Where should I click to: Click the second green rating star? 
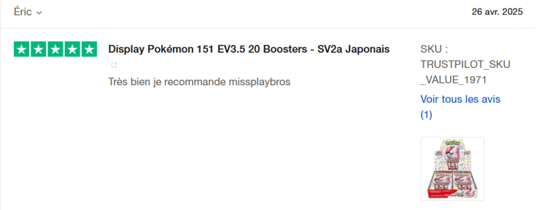click(x=38, y=49)
